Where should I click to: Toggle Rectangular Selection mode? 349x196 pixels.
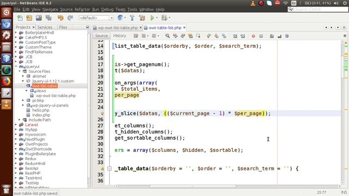[x=198, y=36]
